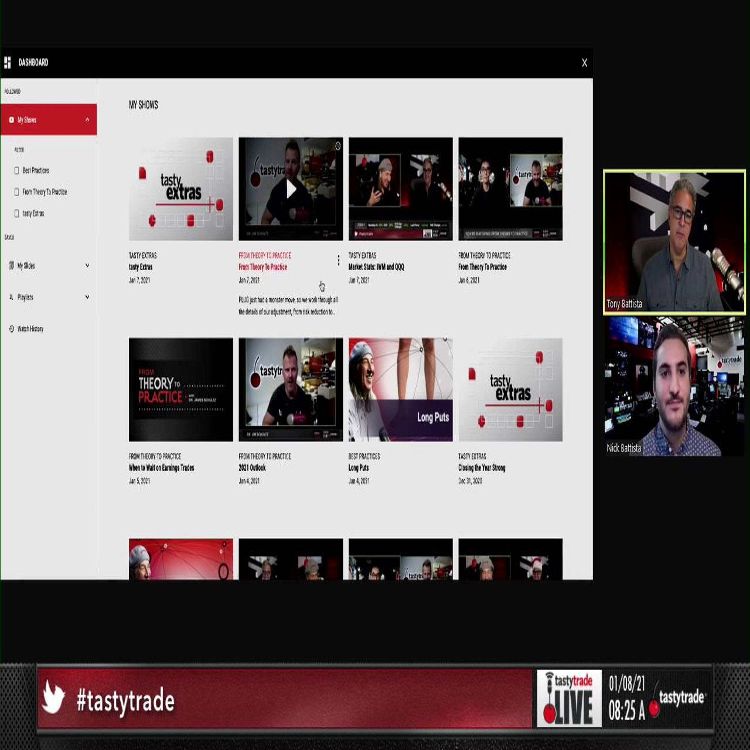The image size is (750, 750).
Task: Open the Long Puts thumbnail
Action: tap(400, 390)
